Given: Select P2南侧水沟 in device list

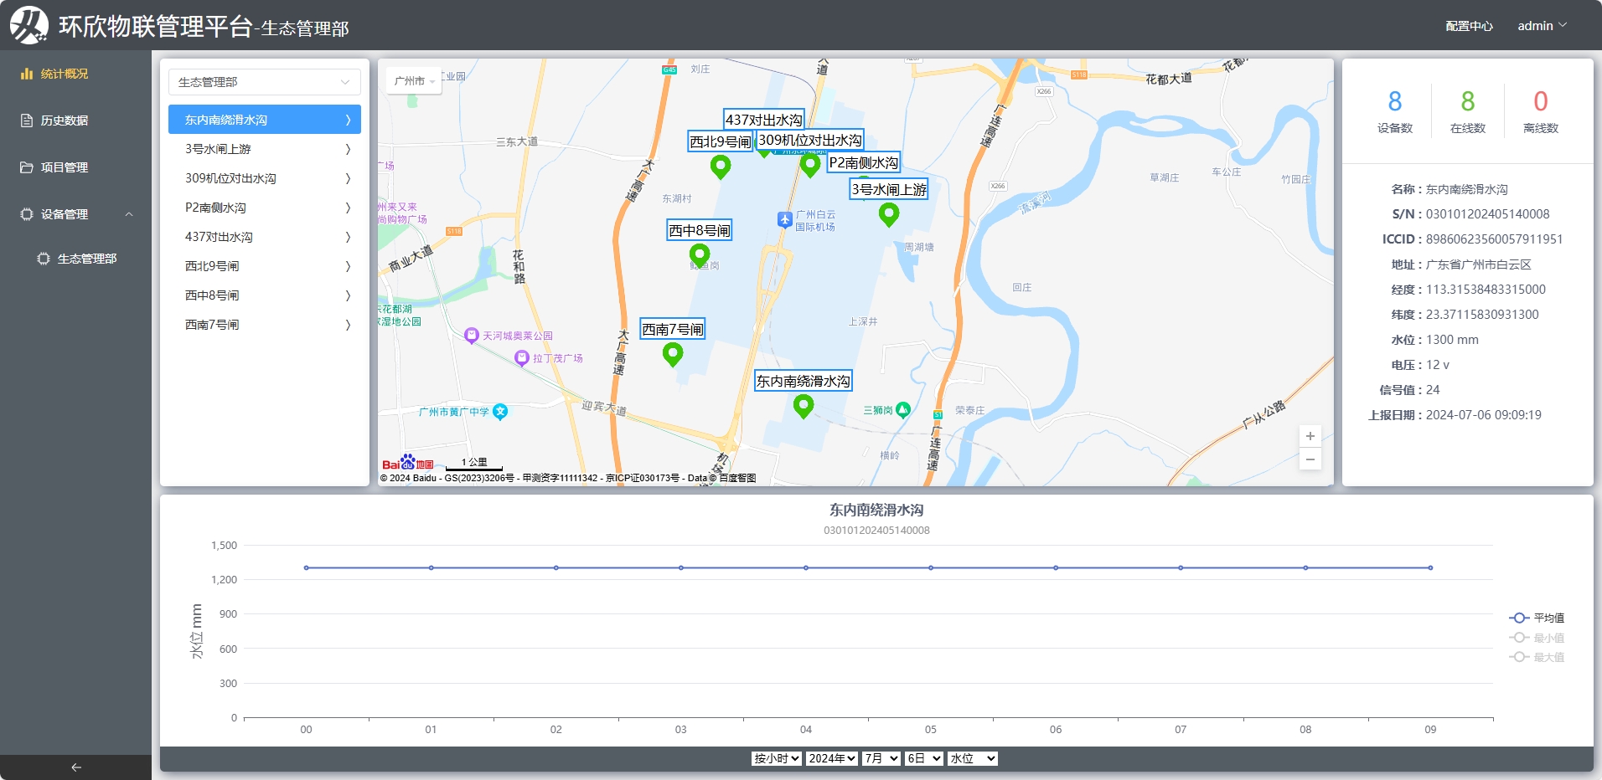Looking at the screenshot, I should pyautogui.click(x=265, y=208).
